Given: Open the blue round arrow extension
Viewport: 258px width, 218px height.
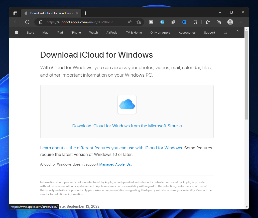Looking at the screenshot, I should coord(184,22).
